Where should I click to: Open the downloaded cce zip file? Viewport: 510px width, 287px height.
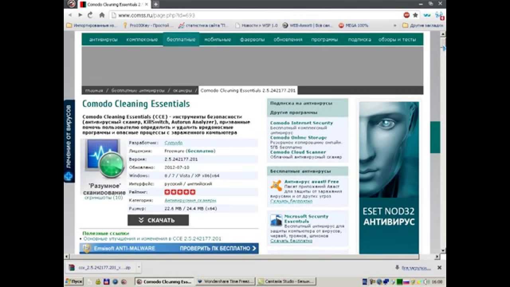coord(100,267)
